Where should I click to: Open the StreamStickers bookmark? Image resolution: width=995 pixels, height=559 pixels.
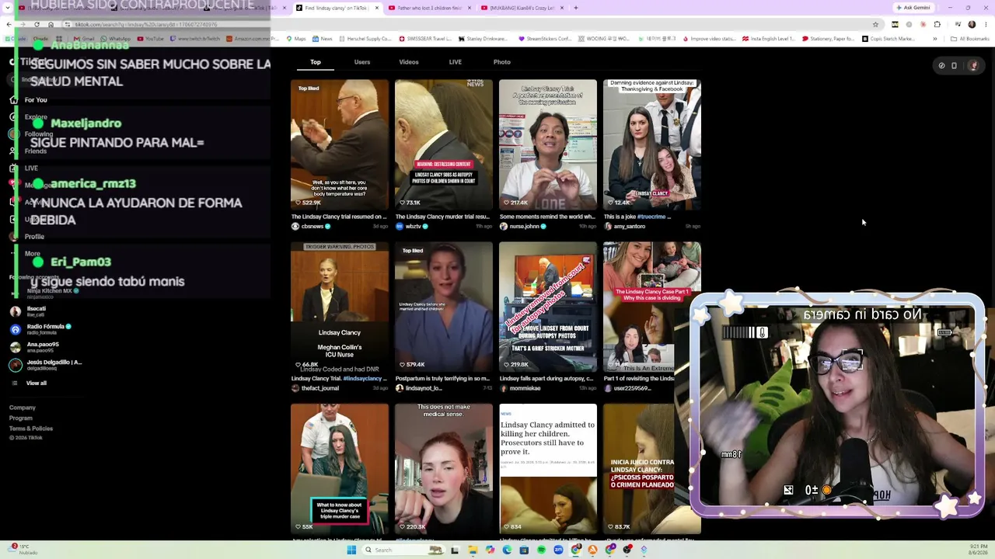point(546,39)
